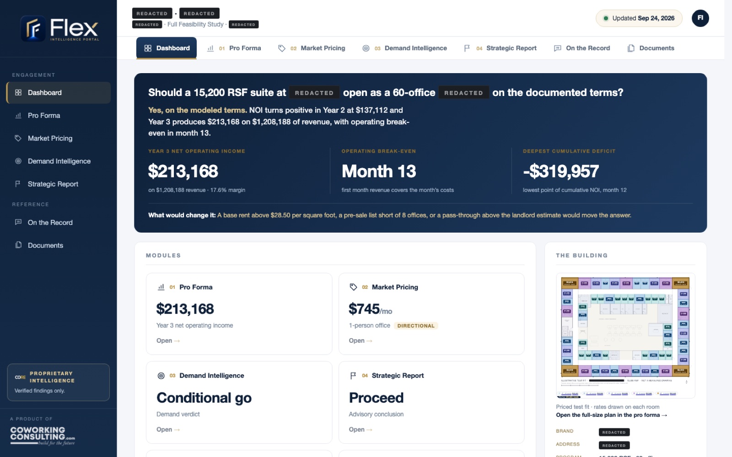
Task: Click the On the Record quote icon in sidebar
Action: pyautogui.click(x=18, y=222)
